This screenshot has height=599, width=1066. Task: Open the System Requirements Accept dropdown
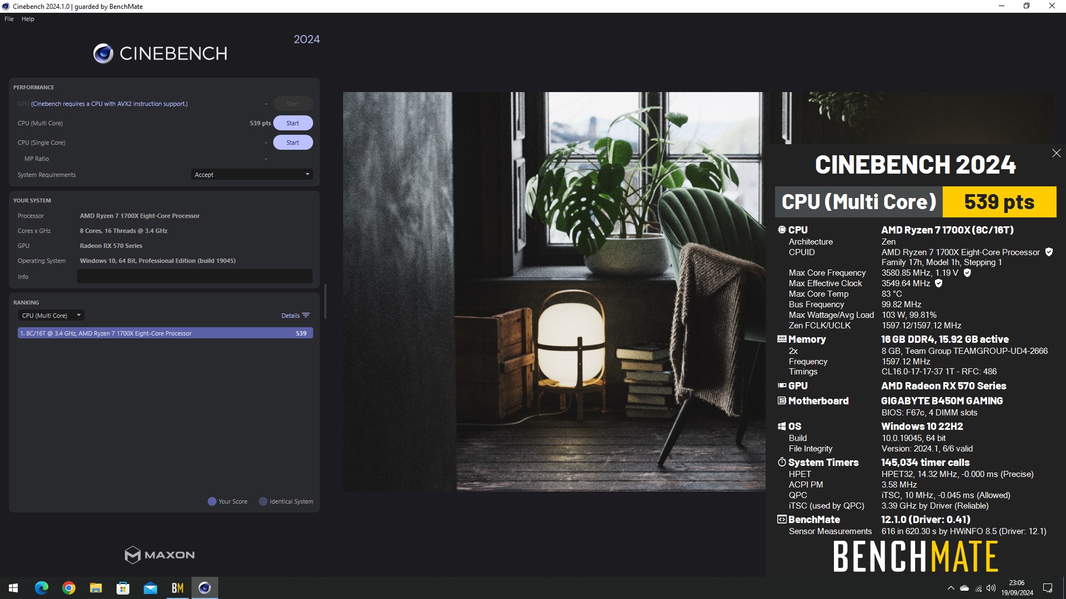click(252, 175)
